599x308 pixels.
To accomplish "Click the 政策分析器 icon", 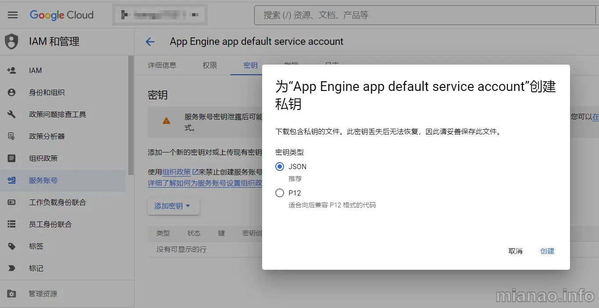I will coord(12,136).
